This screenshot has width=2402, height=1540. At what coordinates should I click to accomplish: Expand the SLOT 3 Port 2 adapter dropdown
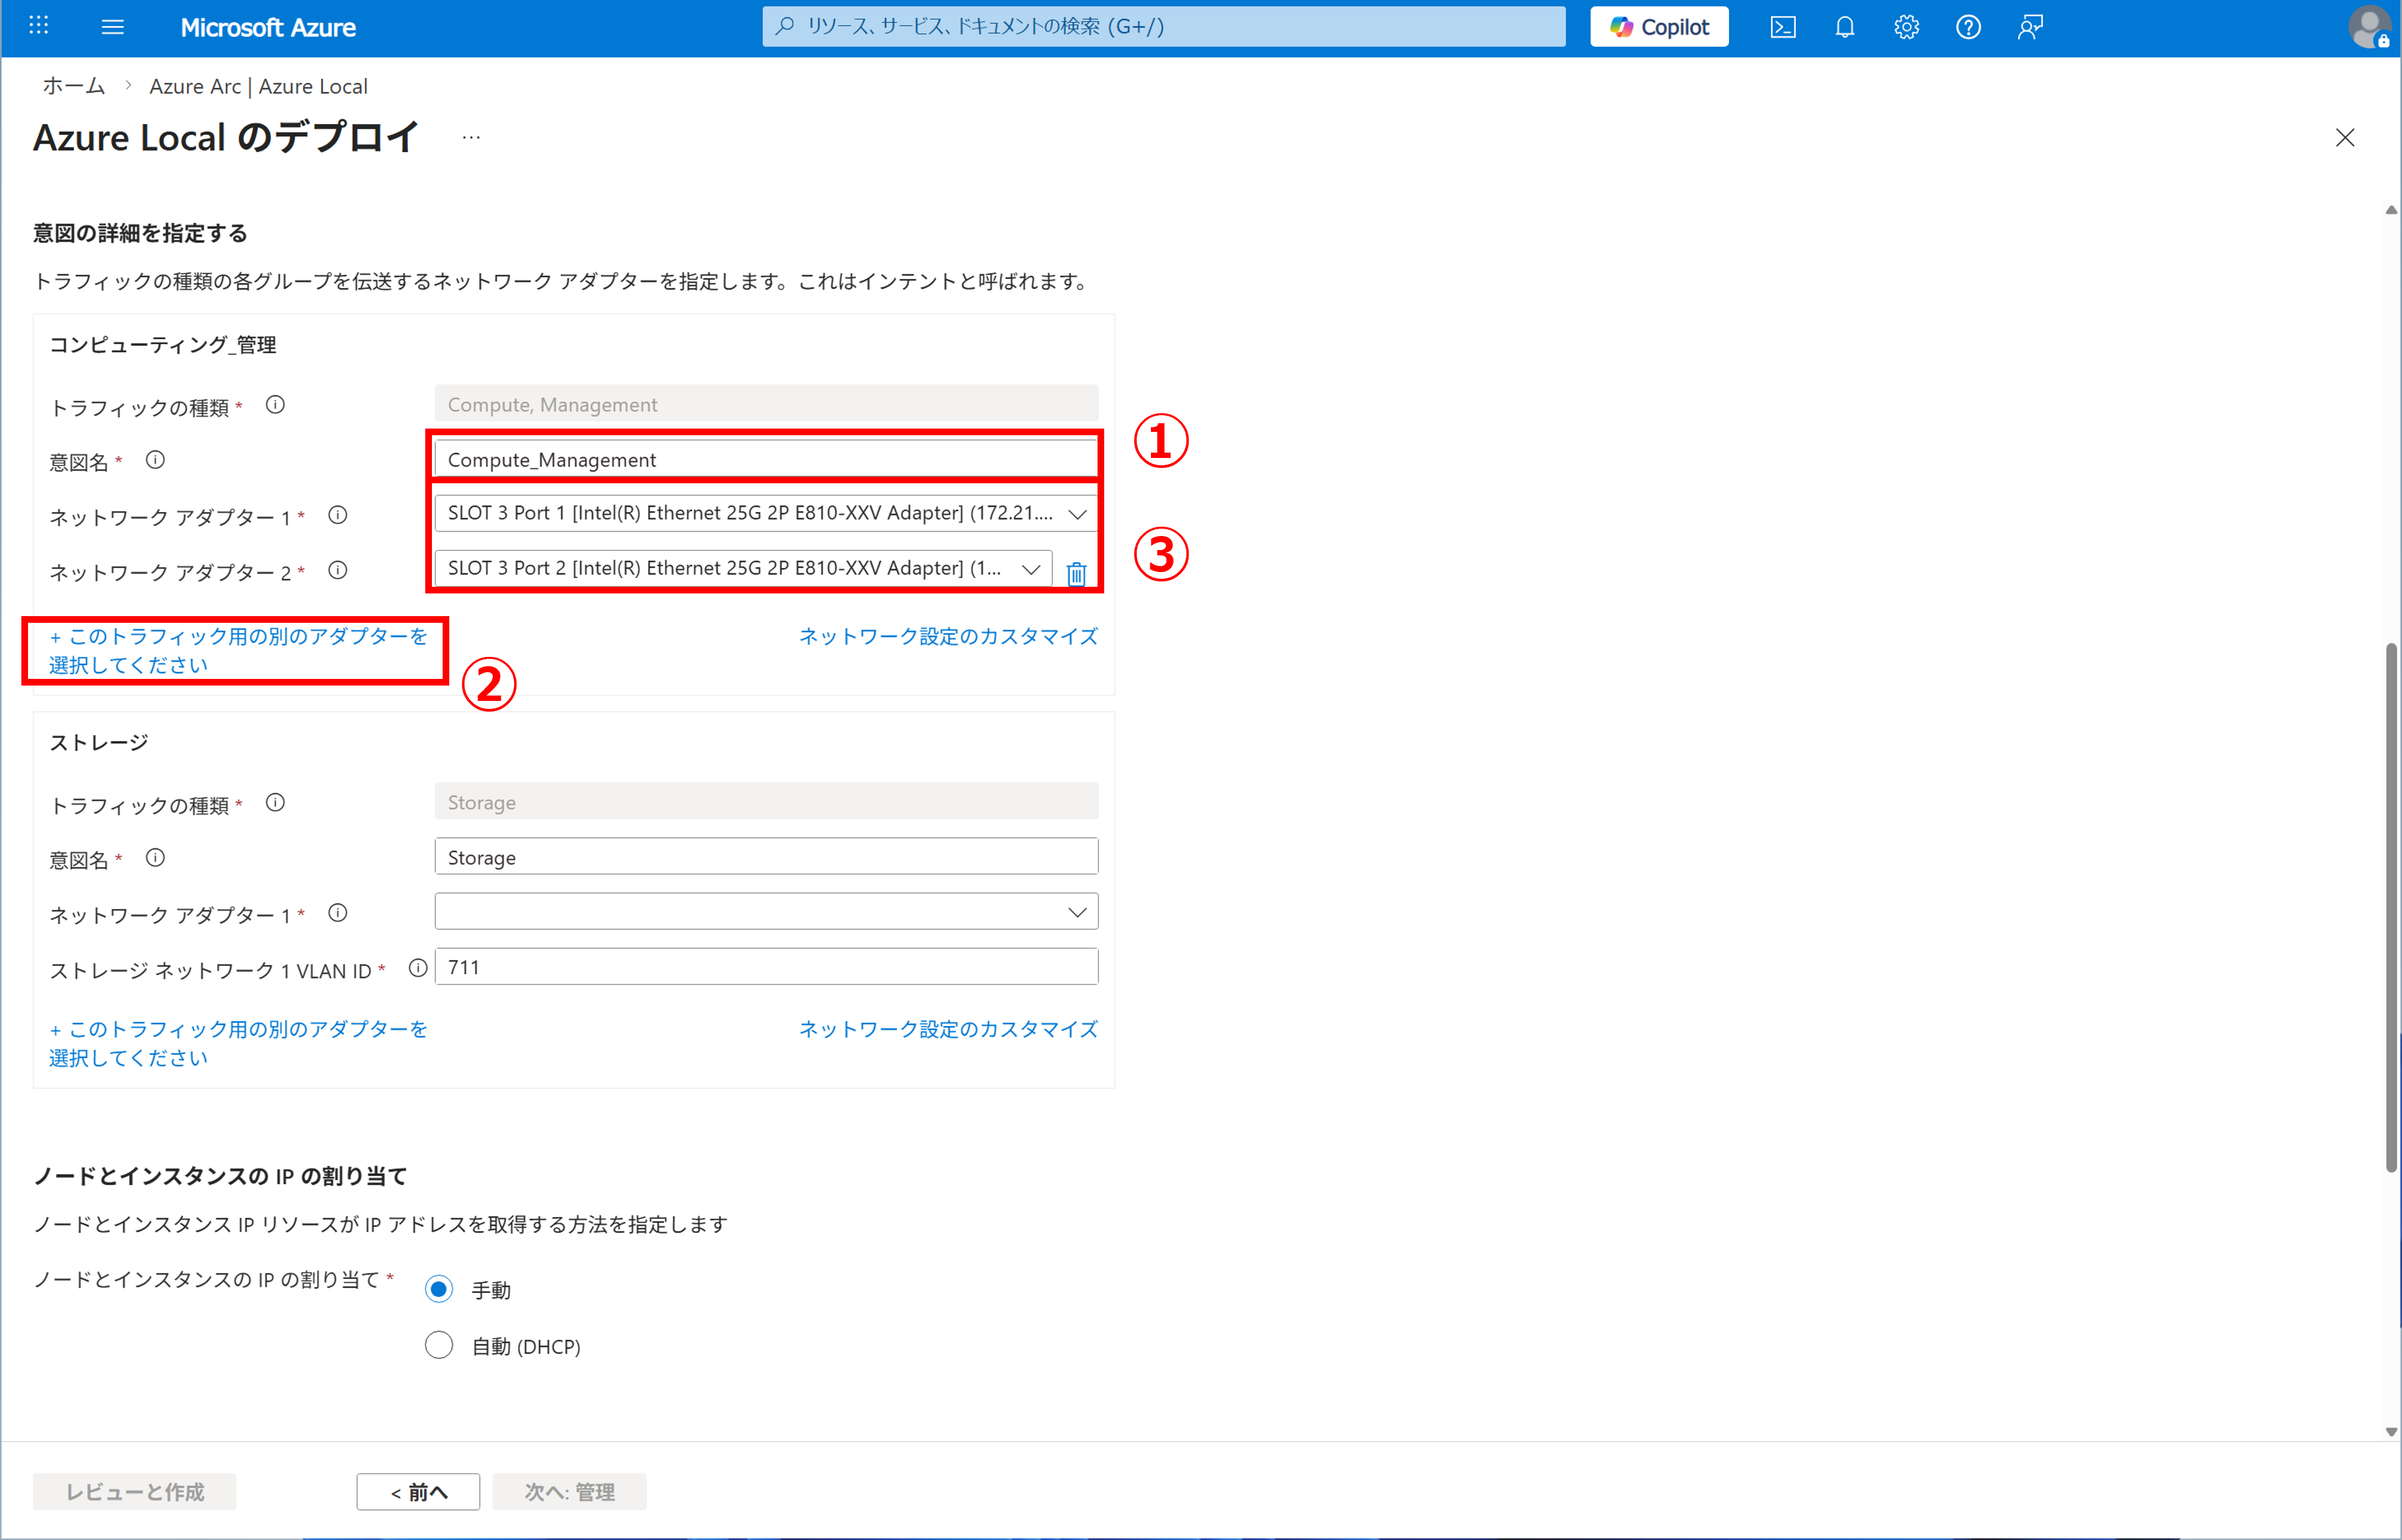(742, 569)
